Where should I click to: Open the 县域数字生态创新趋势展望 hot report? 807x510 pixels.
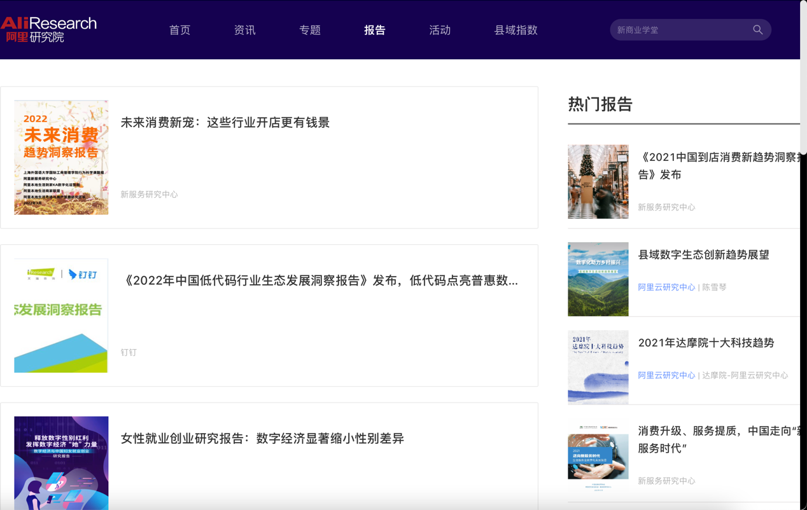(703, 255)
